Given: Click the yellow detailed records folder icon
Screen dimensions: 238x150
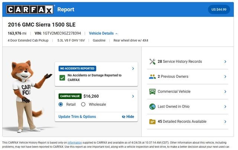Looking at the screenshot, I should pyautogui.click(x=152, y=122).
